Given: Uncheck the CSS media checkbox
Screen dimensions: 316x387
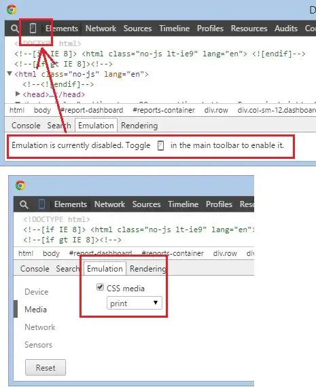Looking at the screenshot, I should 100,287.
